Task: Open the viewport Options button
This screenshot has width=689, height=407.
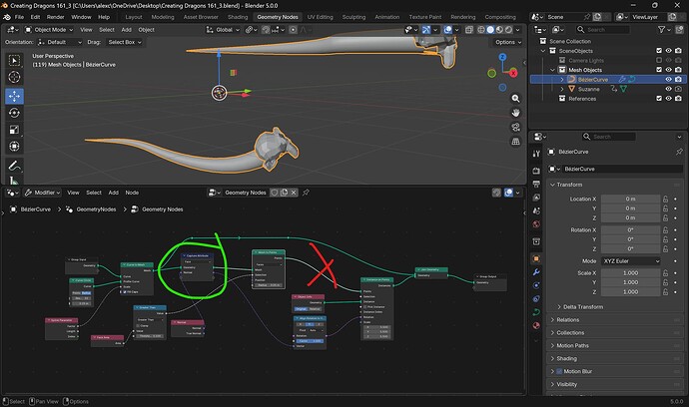Action: point(505,43)
